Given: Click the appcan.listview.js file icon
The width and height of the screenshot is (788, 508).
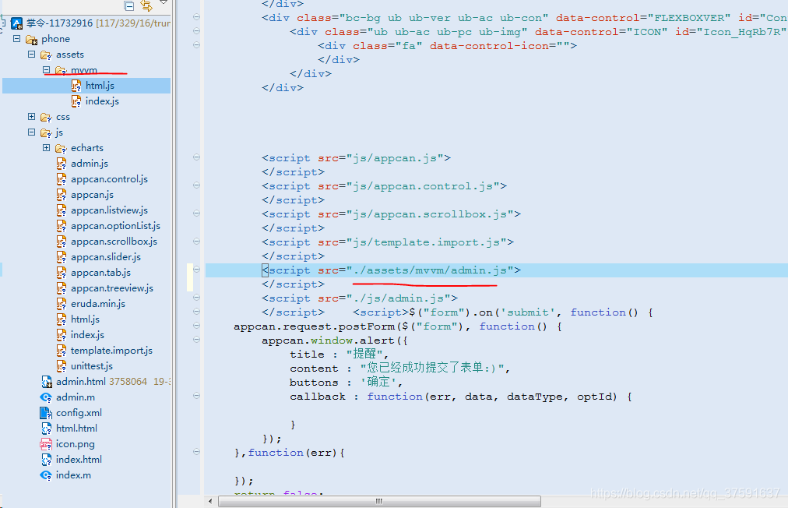Looking at the screenshot, I should pos(62,210).
